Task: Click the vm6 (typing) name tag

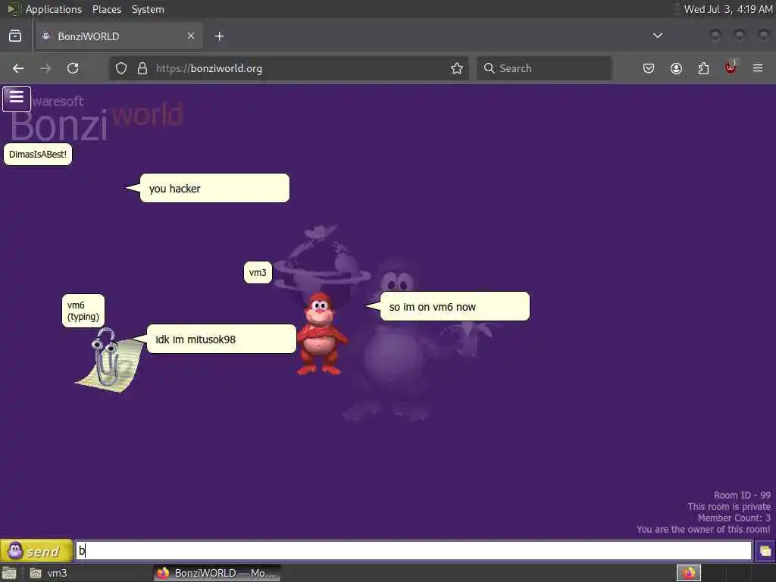Action: click(x=83, y=311)
